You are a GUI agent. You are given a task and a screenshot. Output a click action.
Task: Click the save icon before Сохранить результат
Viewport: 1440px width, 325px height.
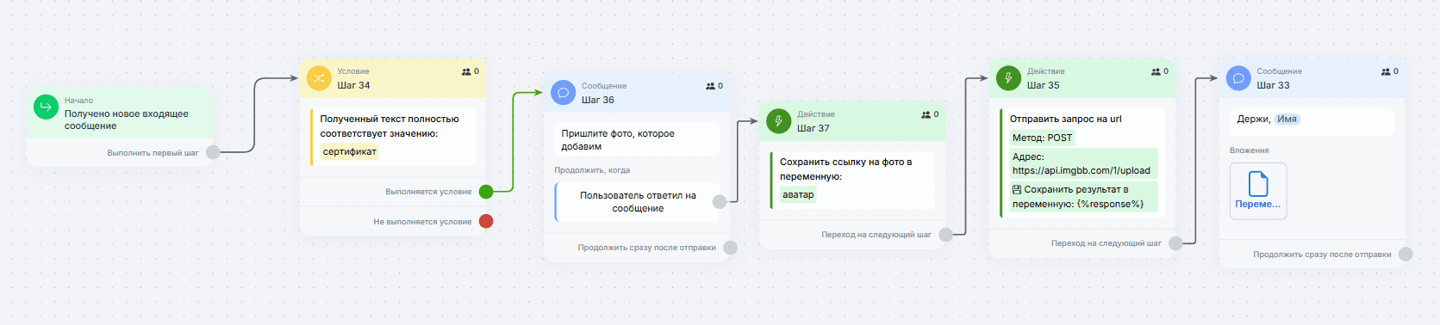point(1017,189)
